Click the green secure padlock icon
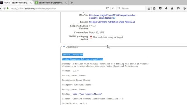This screenshot has width=187, height=105. (x=8, y=8)
